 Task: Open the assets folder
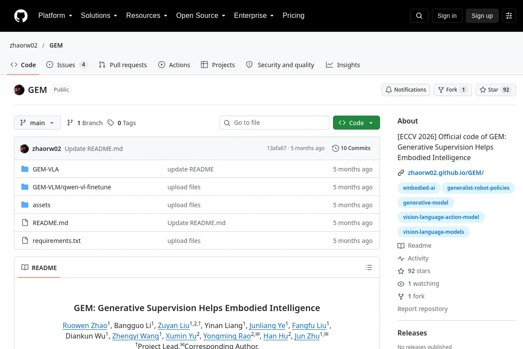[42, 205]
